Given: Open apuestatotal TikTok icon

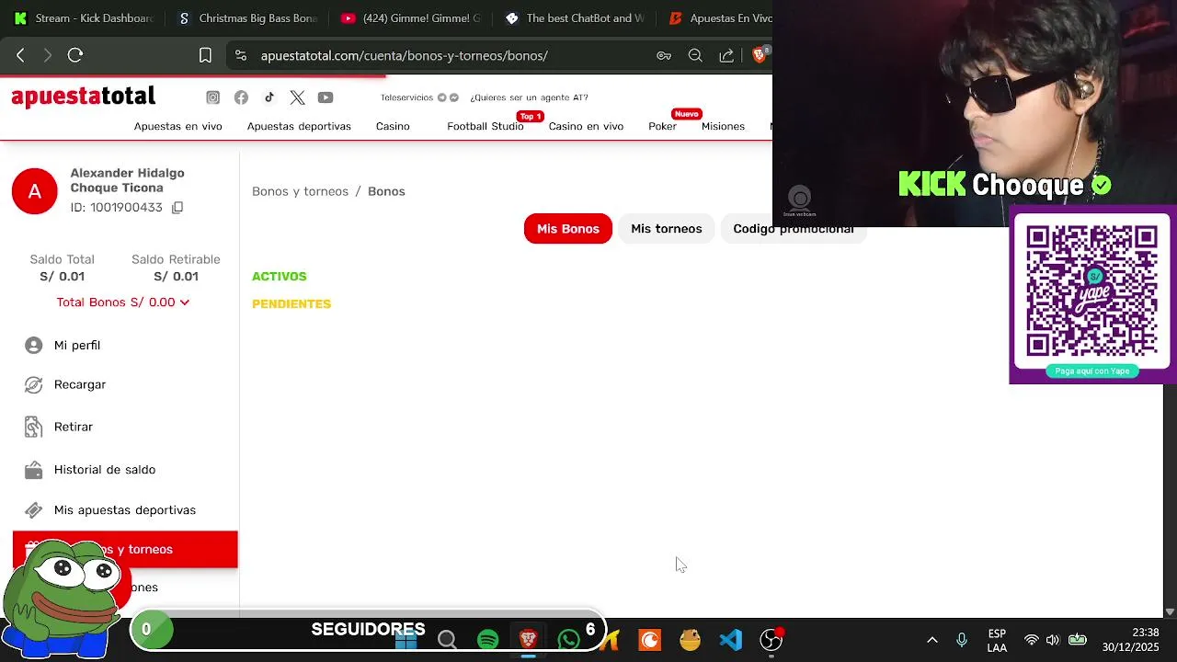Looking at the screenshot, I should [269, 97].
